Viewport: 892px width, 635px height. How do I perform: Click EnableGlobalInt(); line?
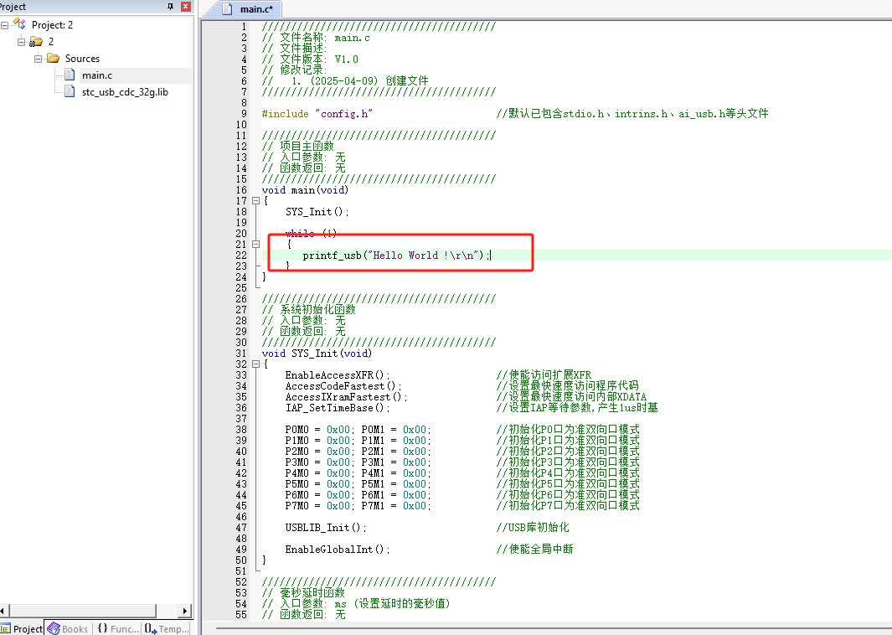pos(338,550)
